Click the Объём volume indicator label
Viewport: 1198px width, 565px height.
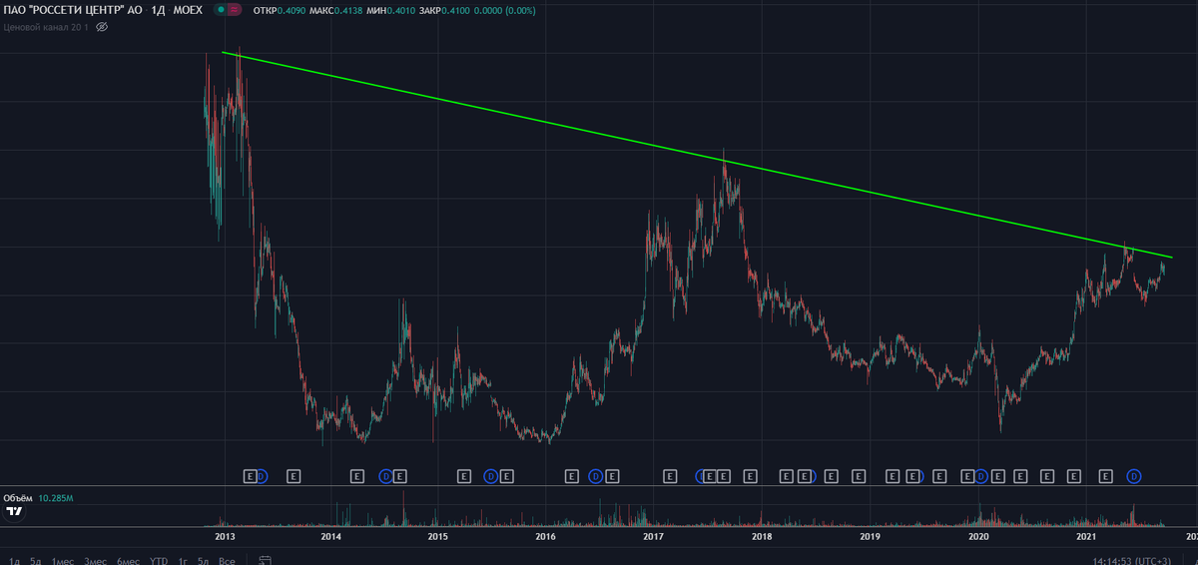click(x=17, y=497)
